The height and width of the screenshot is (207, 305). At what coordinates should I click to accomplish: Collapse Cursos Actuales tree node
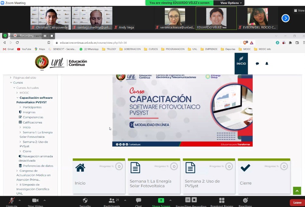tap(14, 87)
